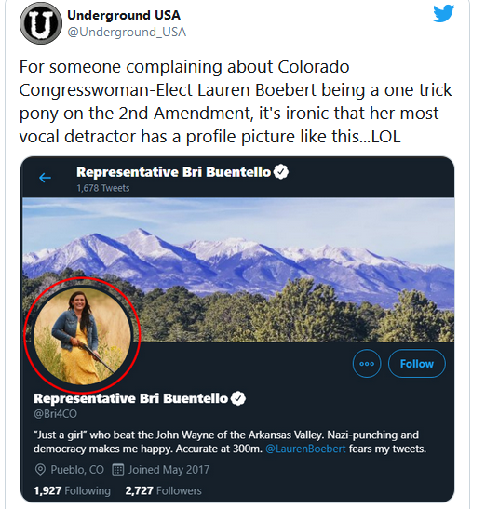Click the calendar icon near Joined May 2017
Image resolution: width=499 pixels, height=509 pixels.
(x=118, y=470)
